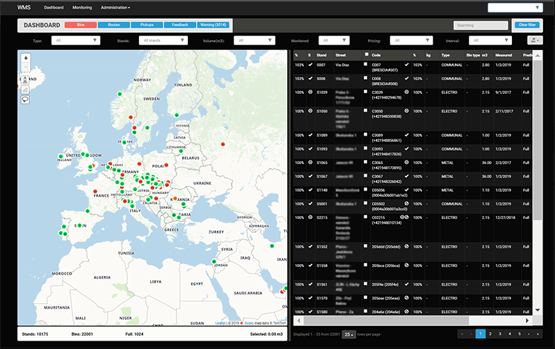Switch to the Feedback tab
555x349 pixels.
pos(180,25)
